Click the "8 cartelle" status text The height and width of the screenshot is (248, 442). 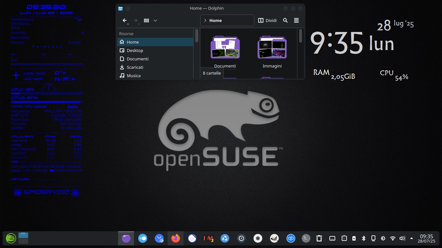212,73
